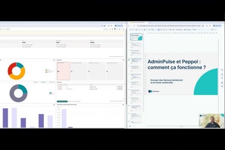This screenshot has width=225, height=150.
Task: Select the Line tool in Slides toolbar
Action: 166,30
